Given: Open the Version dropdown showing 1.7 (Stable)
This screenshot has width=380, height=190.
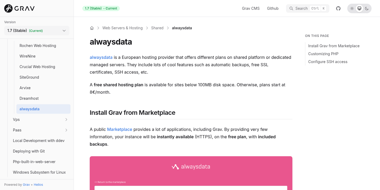Looking at the screenshot, I should [x=37, y=31].
